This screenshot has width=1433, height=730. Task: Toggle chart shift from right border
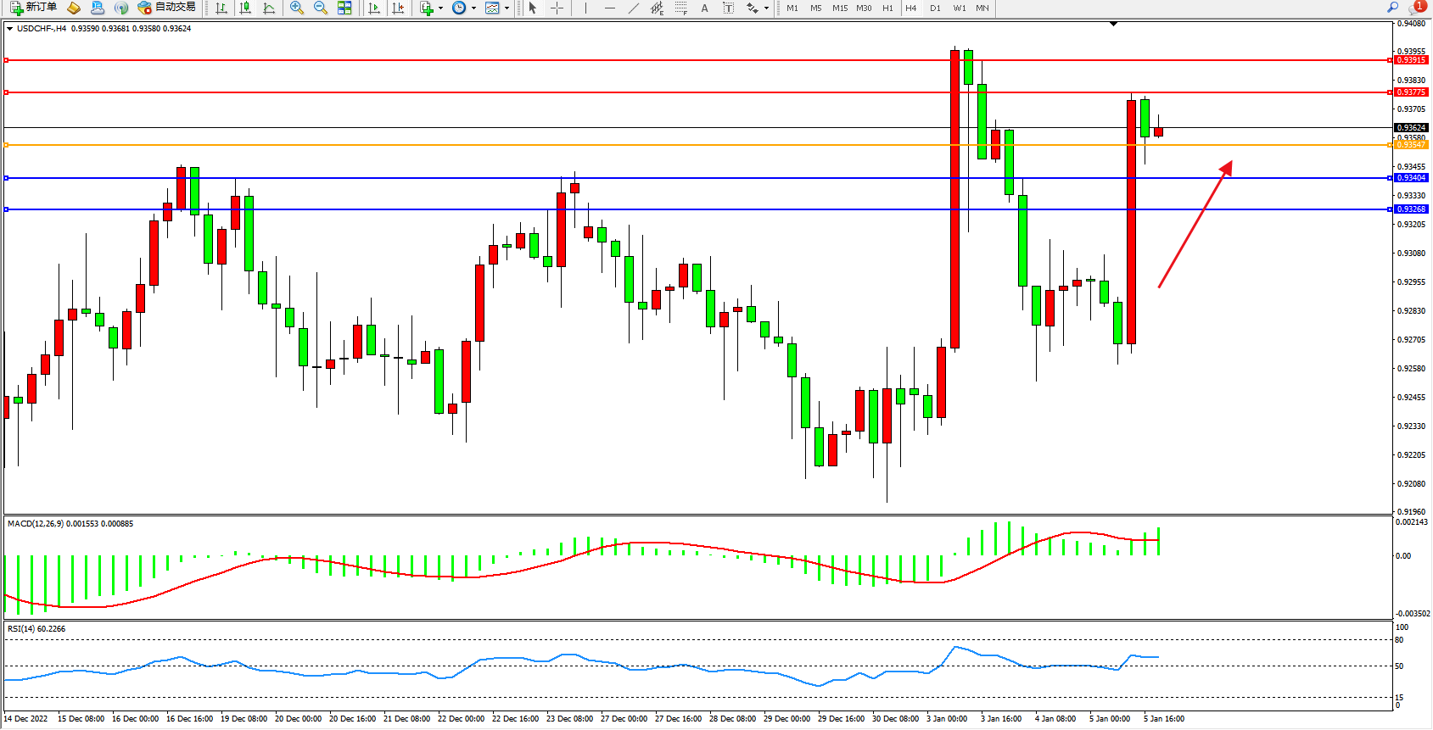pos(398,8)
